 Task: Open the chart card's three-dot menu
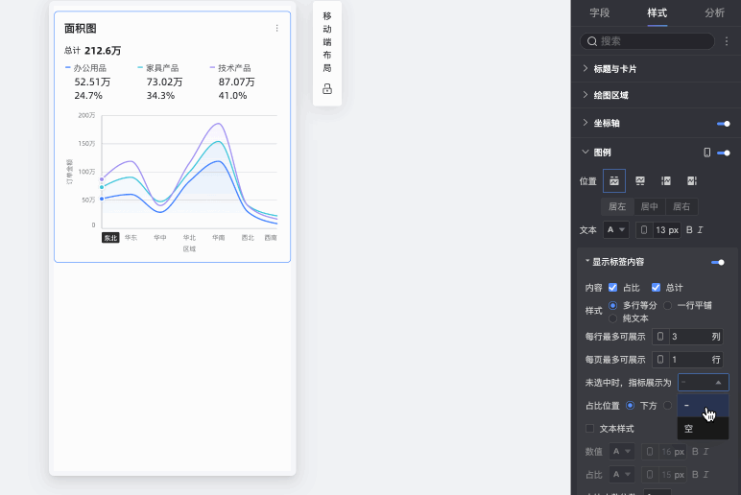tap(277, 29)
